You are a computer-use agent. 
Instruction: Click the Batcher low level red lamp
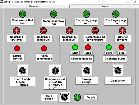123,31
